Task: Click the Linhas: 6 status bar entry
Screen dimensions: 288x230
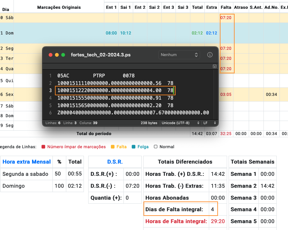Action: point(53,123)
